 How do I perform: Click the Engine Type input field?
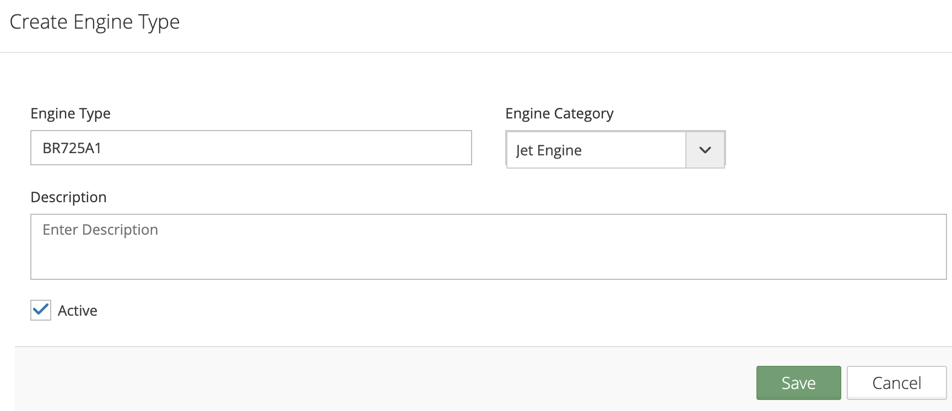251,148
